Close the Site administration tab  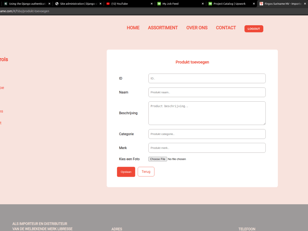[100, 4]
